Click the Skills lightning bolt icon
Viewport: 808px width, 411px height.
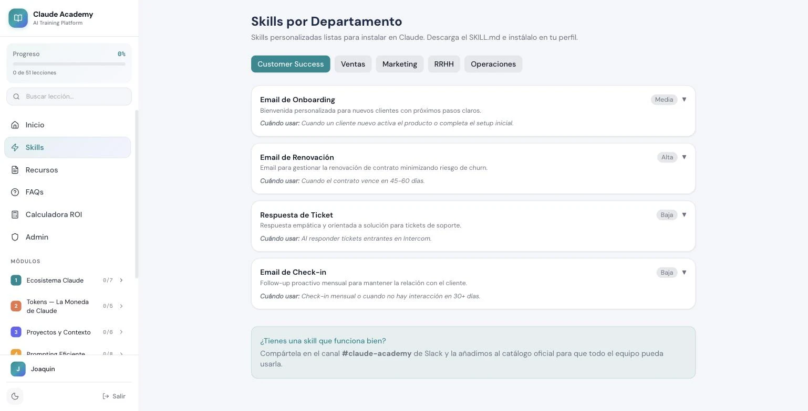point(15,147)
